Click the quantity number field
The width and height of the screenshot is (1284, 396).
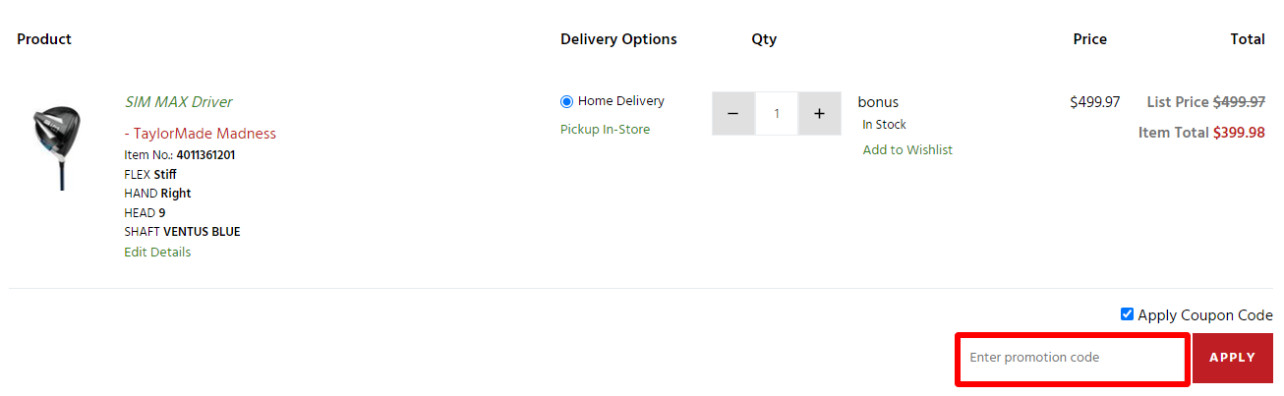pos(777,114)
